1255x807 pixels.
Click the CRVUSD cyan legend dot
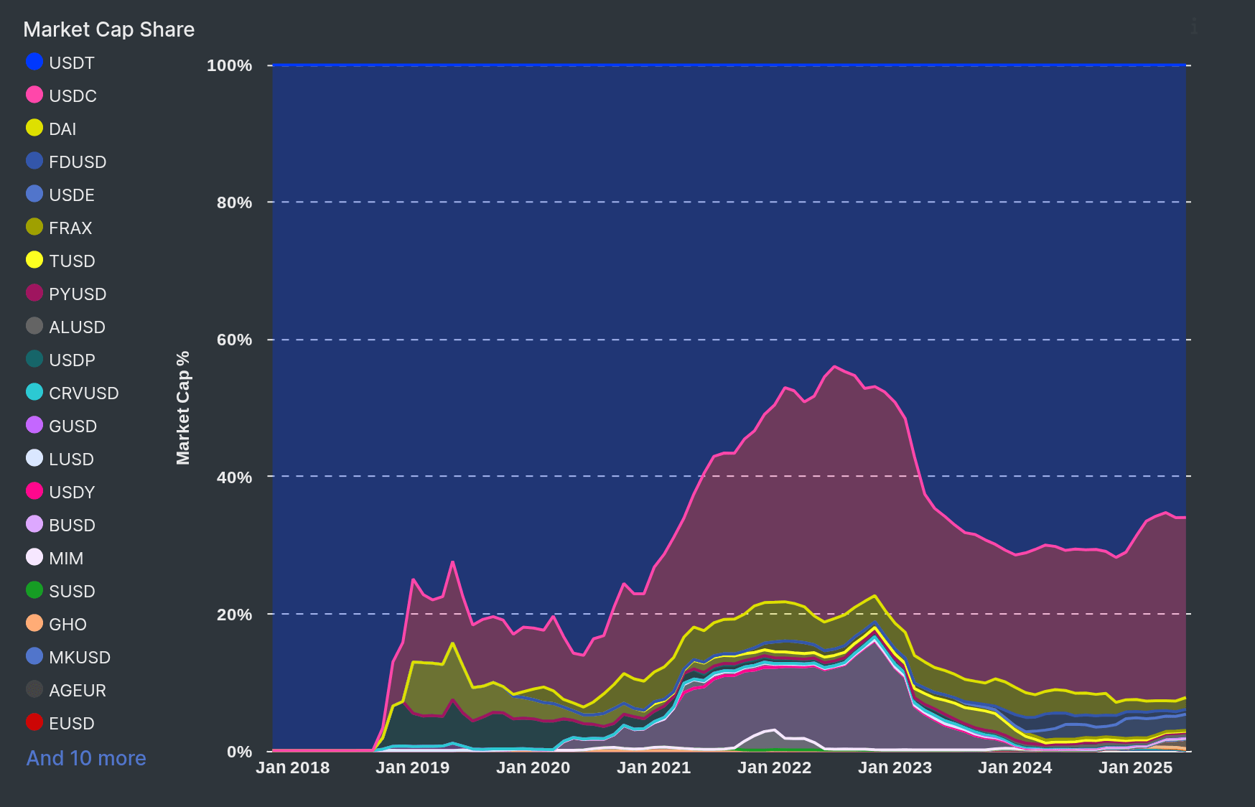point(34,393)
